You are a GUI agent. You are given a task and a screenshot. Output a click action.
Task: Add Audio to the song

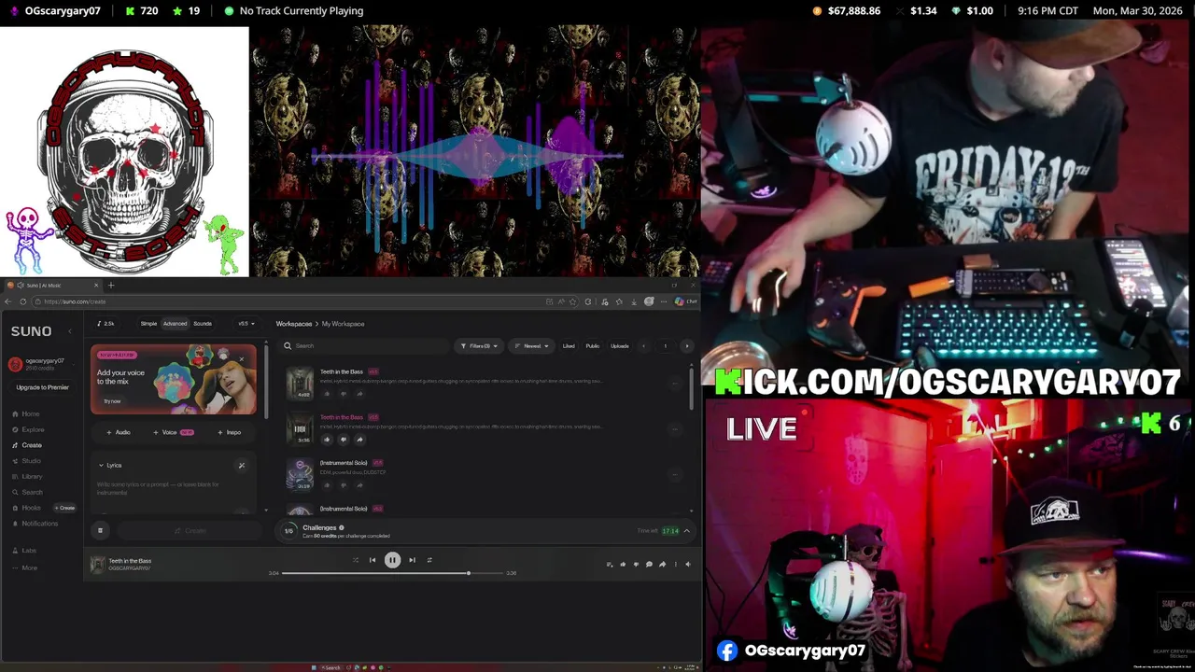119,432
